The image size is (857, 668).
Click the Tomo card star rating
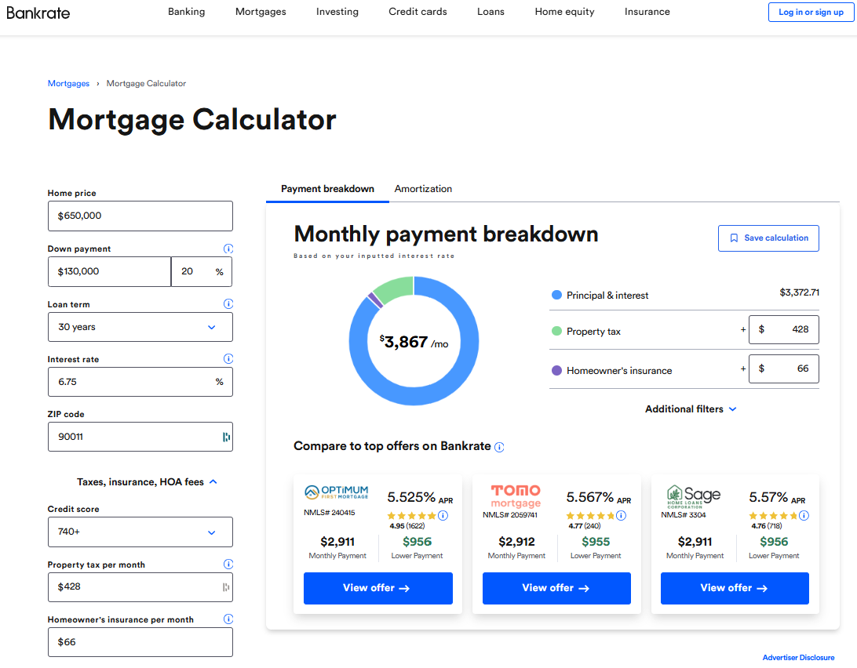pyautogui.click(x=590, y=516)
